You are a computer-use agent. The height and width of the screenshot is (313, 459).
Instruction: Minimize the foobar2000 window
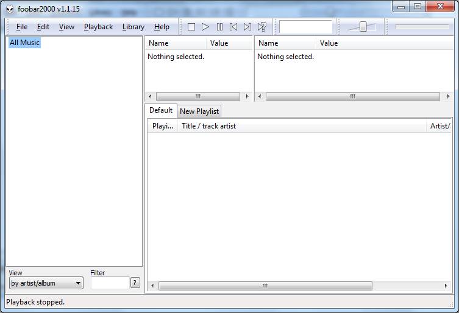(x=401, y=7)
